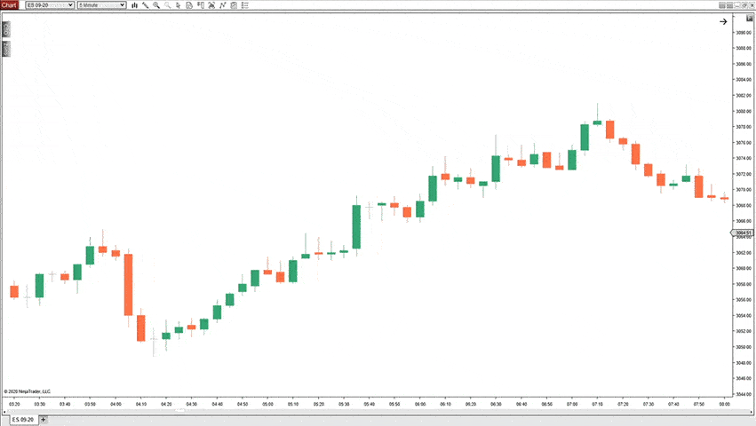Open the Indicators icon

pyautogui.click(x=211, y=5)
